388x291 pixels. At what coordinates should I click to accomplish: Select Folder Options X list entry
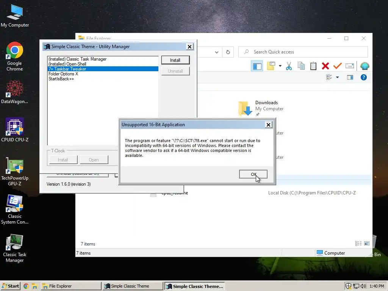click(x=103, y=74)
